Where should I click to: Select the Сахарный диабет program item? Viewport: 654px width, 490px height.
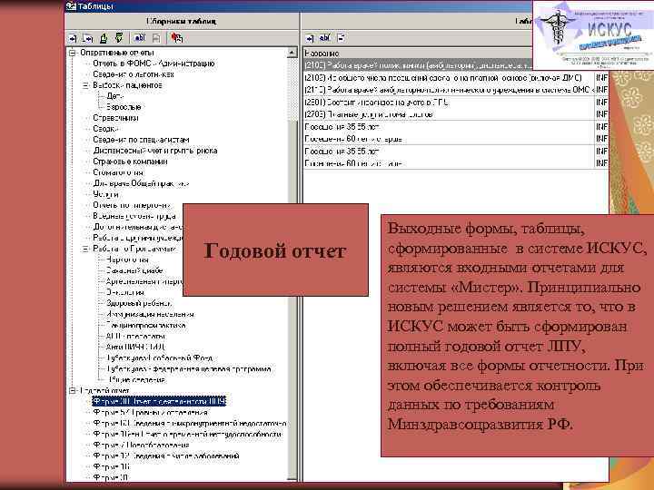coord(134,270)
